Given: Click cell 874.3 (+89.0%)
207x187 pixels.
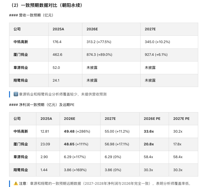Looking at the screenshot, I should click(99, 55).
